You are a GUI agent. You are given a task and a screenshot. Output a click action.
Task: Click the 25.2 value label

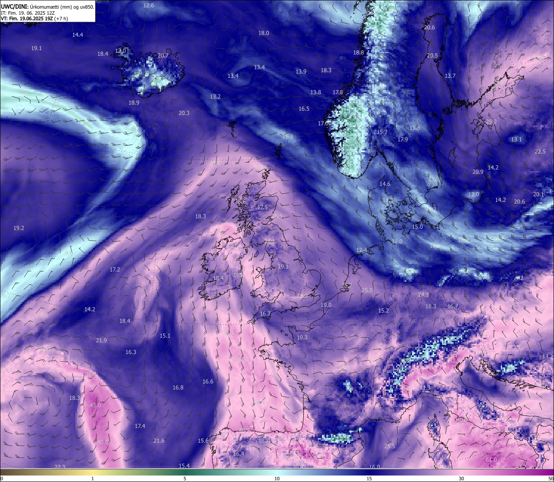tap(491, 122)
